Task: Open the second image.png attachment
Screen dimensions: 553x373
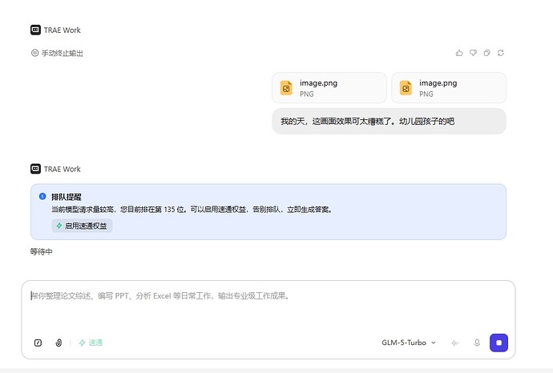Action: (449, 88)
